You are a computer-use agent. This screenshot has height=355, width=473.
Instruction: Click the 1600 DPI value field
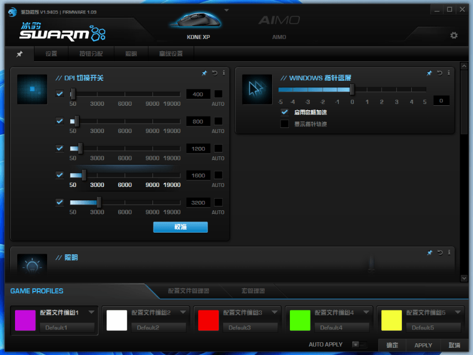198,175
